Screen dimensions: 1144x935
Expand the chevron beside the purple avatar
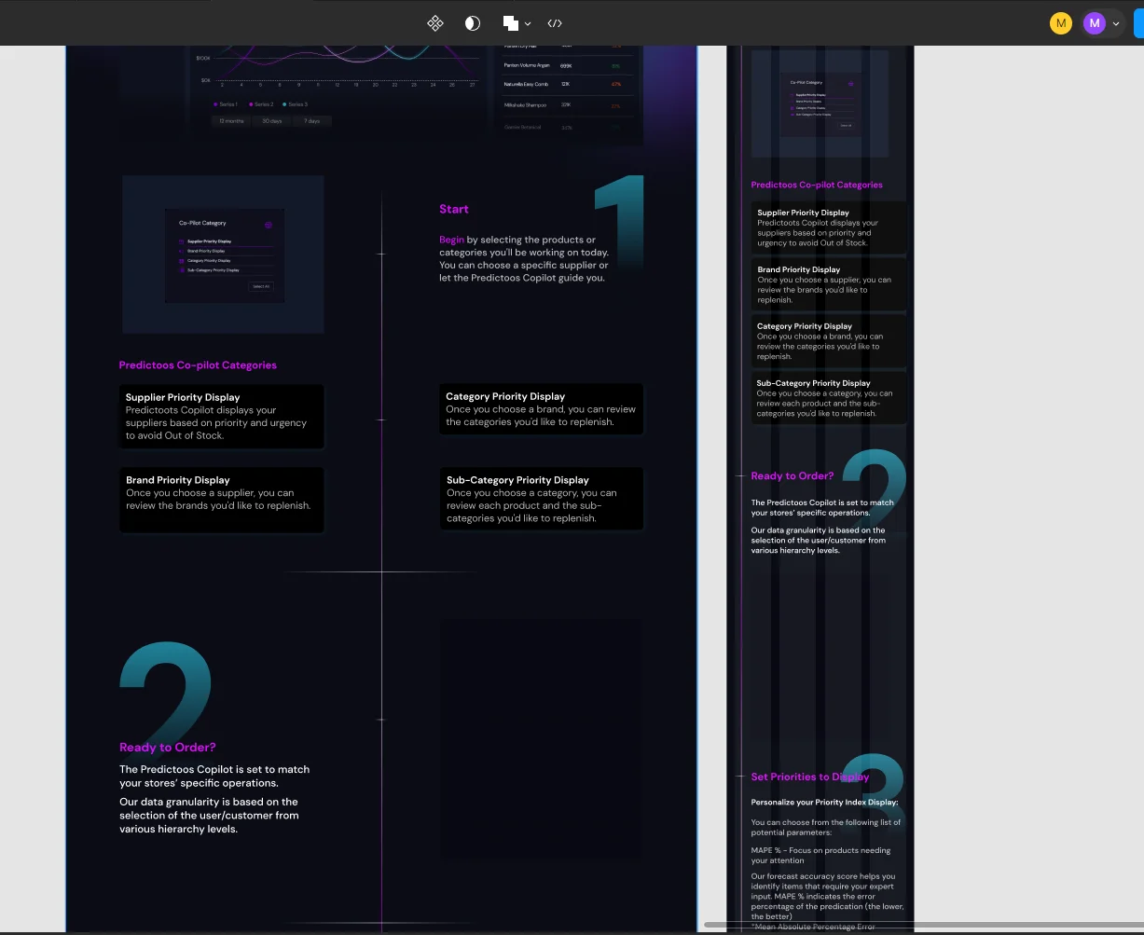[x=1116, y=23]
